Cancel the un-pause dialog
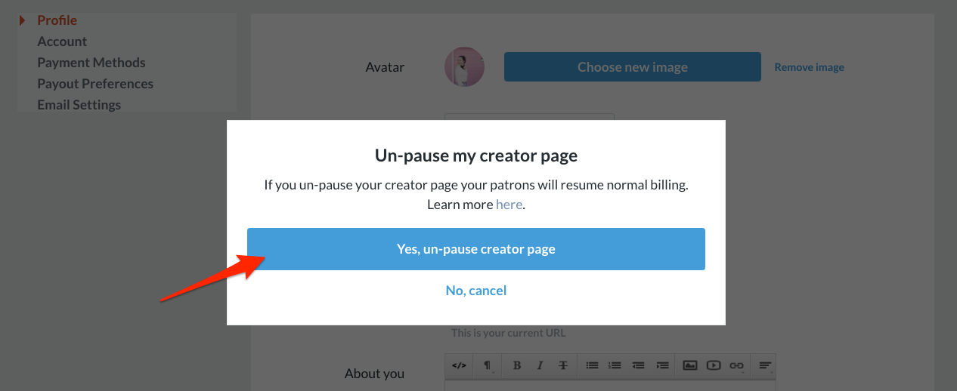 pyautogui.click(x=476, y=291)
